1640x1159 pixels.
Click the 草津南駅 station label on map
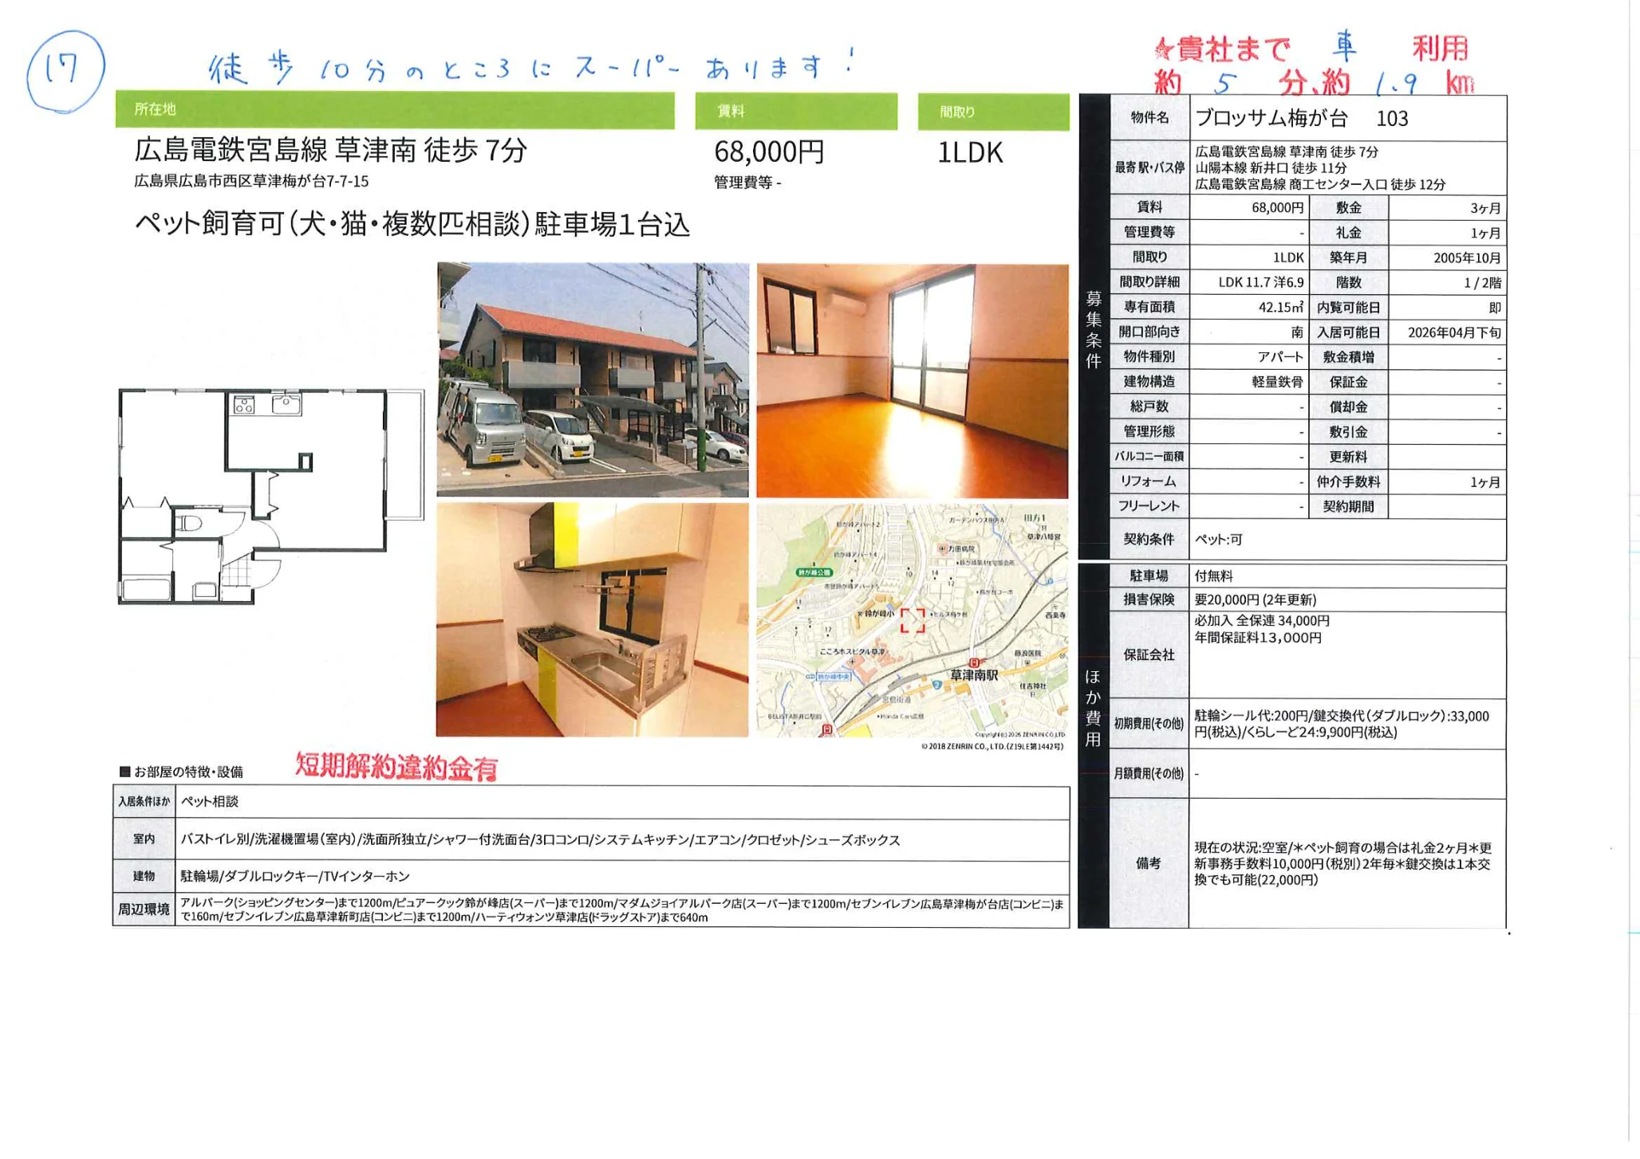click(973, 675)
